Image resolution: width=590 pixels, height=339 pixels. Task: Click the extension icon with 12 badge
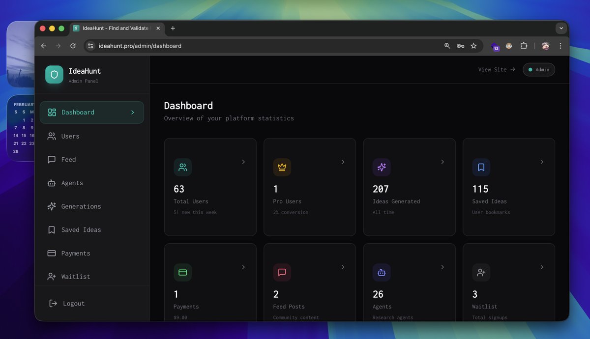pos(495,46)
